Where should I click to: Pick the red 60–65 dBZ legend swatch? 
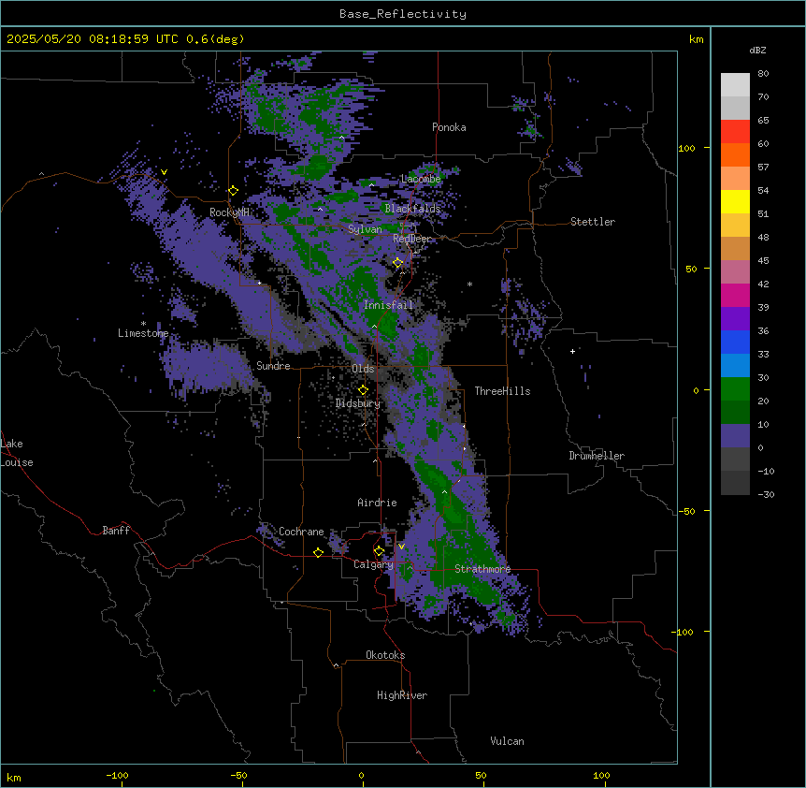tap(735, 132)
